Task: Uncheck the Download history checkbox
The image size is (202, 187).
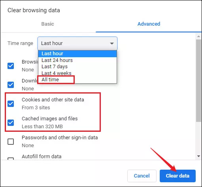Action: pyautogui.click(x=11, y=85)
